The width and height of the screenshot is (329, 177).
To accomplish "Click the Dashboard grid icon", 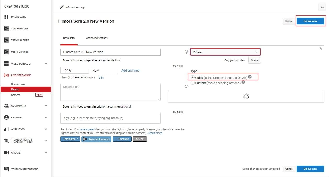I will coord(7,17).
